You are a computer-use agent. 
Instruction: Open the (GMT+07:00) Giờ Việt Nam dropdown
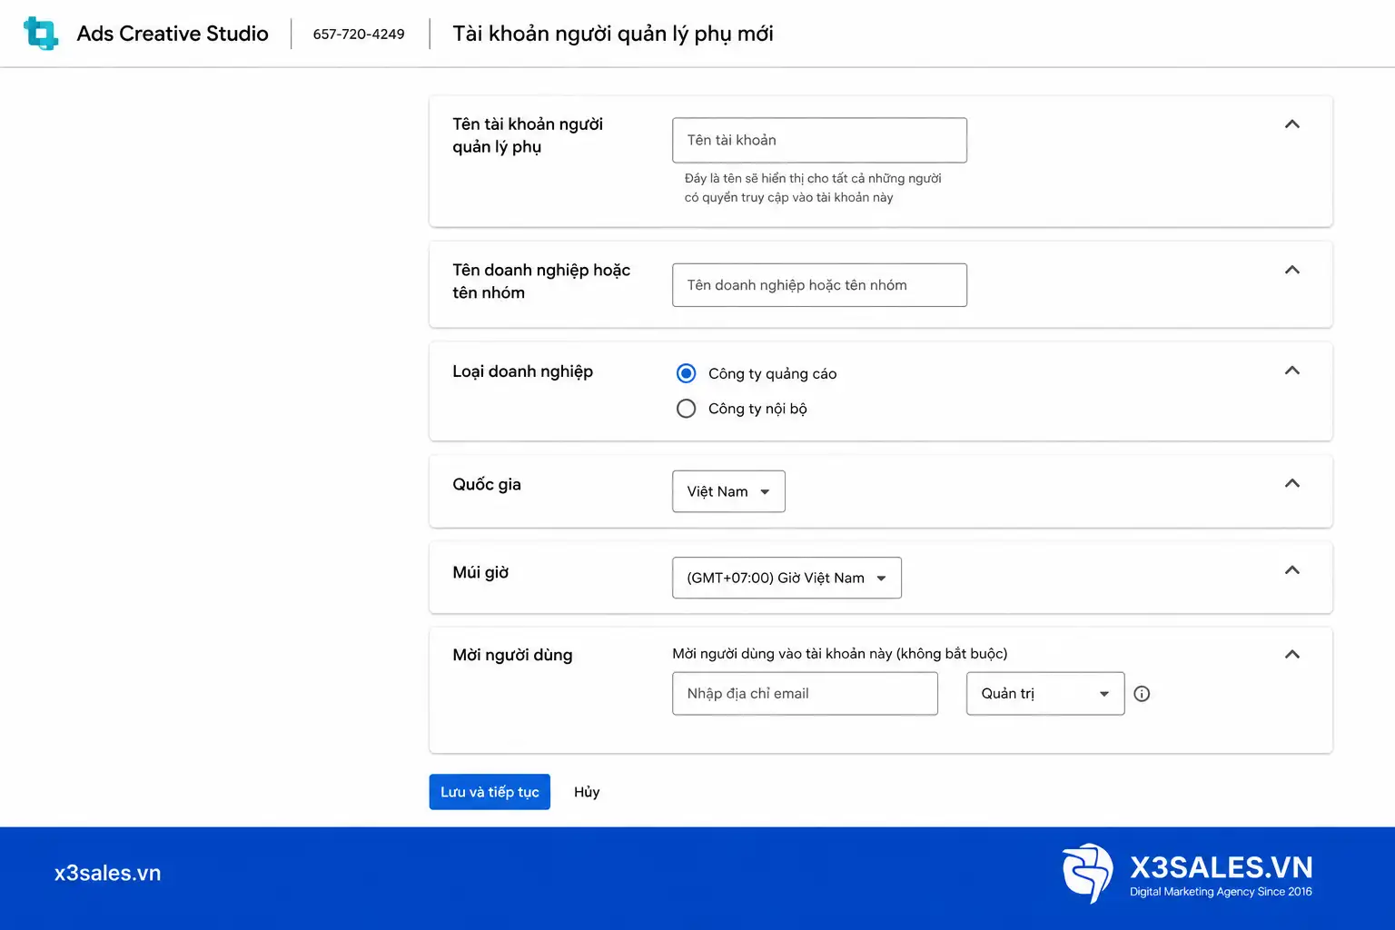pos(787,578)
